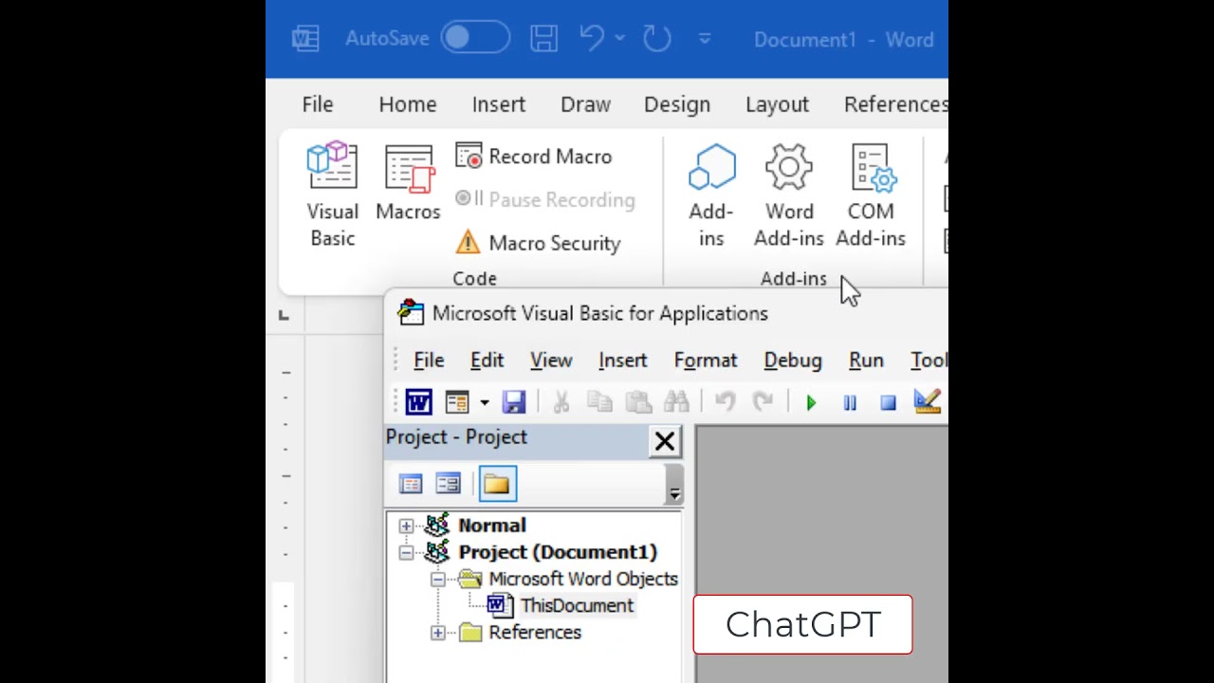Click the Copy icon in VBA toolbar
1214x683 pixels.
(599, 402)
